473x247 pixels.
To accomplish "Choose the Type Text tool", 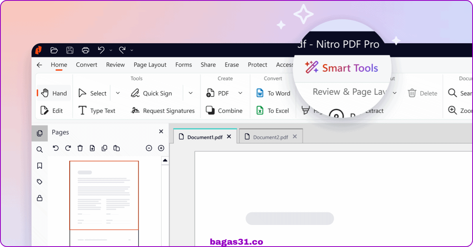I will tap(97, 111).
